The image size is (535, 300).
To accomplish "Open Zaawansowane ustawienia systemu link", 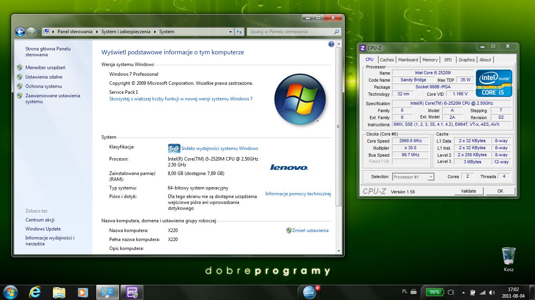I will tap(53, 98).
